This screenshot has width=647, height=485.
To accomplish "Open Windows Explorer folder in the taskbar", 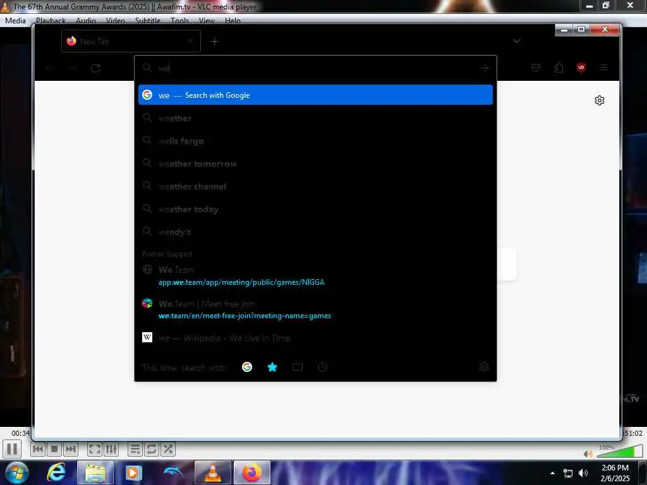I will 95,472.
